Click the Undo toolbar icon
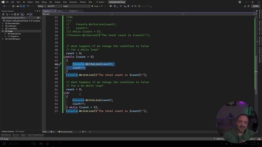The image size is (262, 147). [28, 6]
